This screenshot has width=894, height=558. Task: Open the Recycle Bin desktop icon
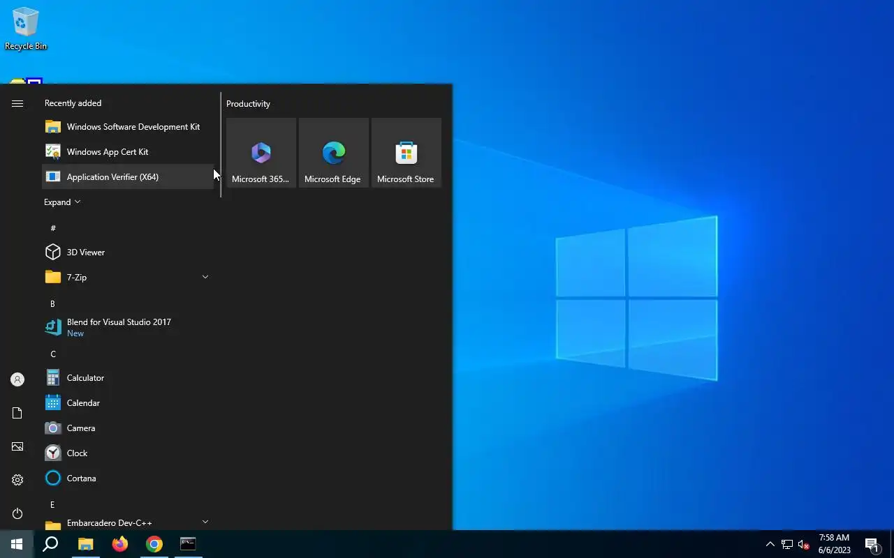[x=26, y=29]
